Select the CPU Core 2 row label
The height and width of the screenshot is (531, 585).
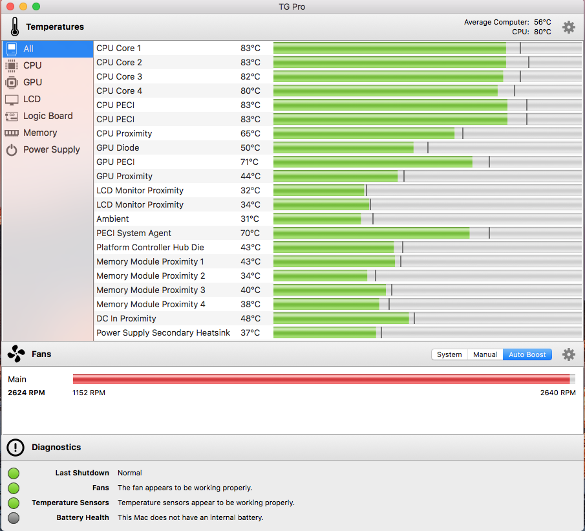point(119,62)
